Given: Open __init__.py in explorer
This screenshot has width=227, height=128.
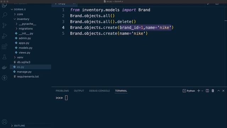Looking at the screenshot, I should [26, 33].
